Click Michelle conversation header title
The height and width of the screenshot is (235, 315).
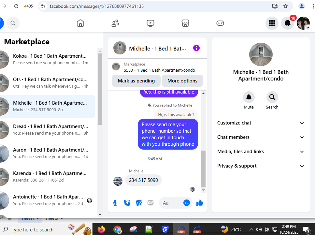[x=157, y=49]
